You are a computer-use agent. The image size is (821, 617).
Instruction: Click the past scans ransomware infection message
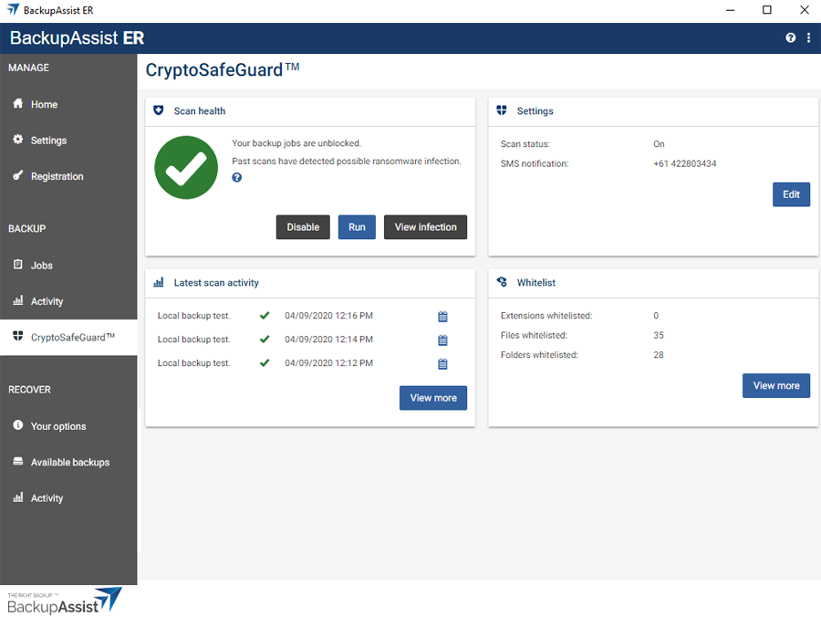(347, 161)
